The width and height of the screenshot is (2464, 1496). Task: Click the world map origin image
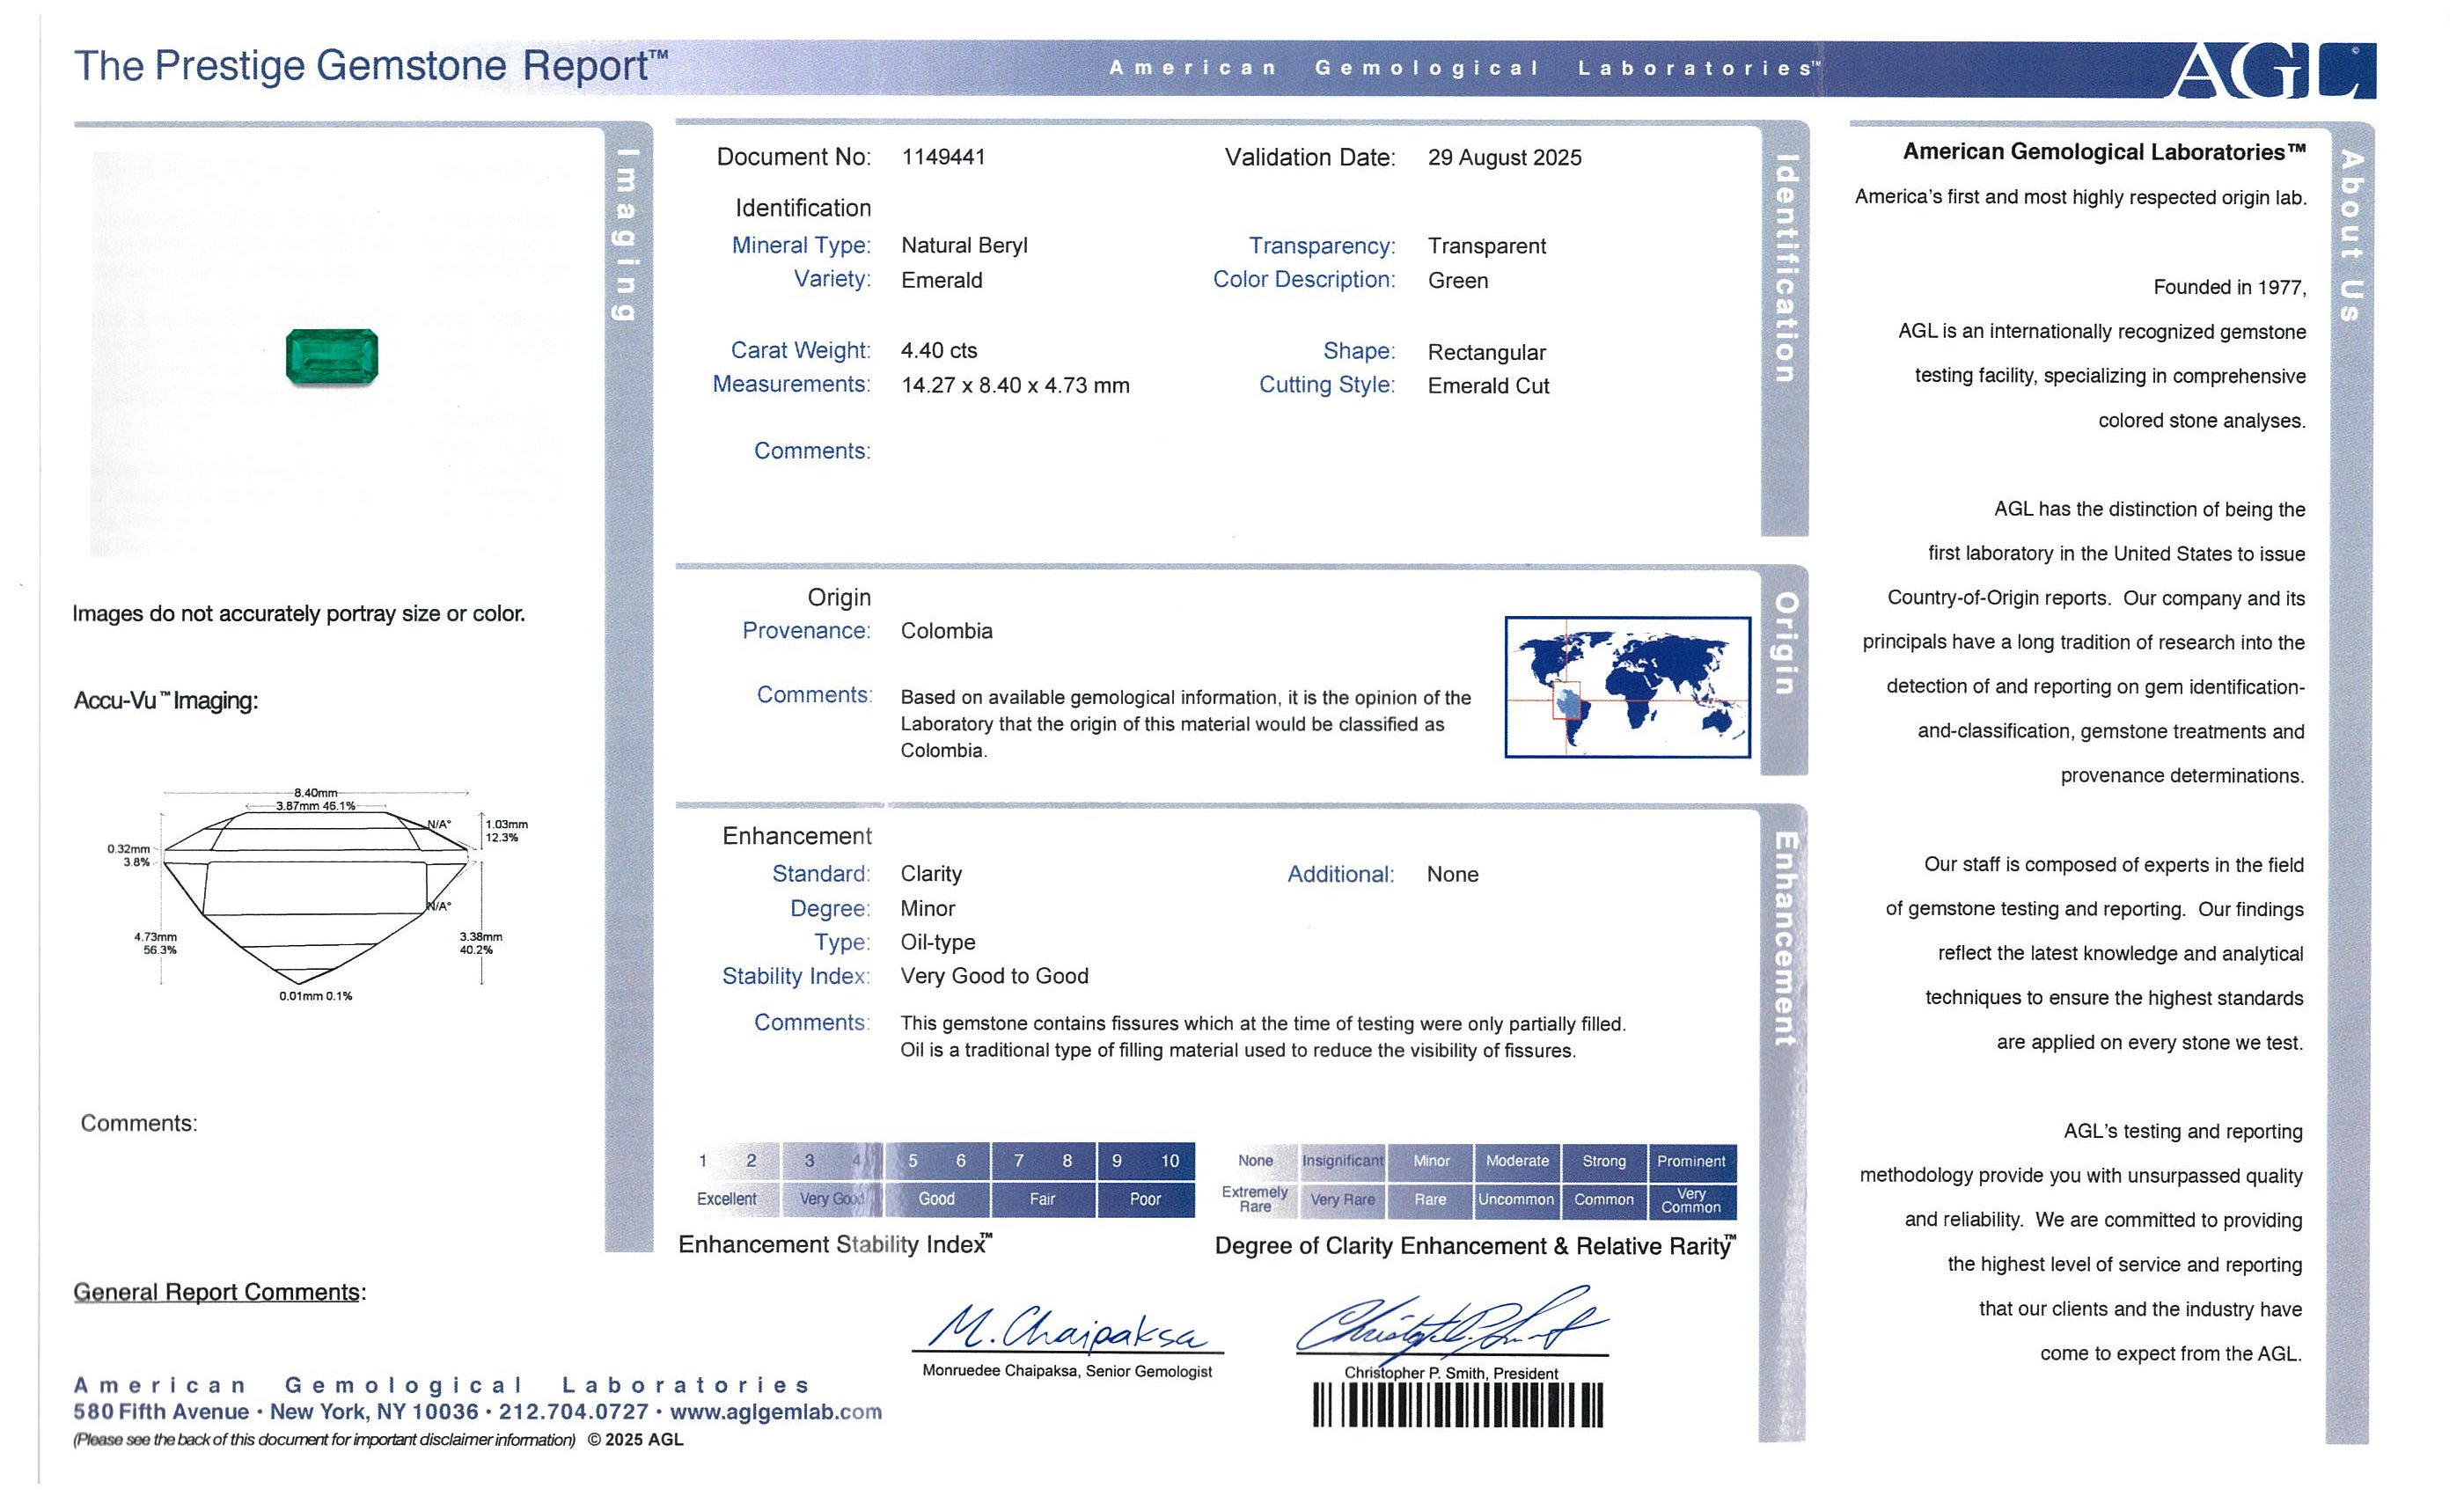[x=1627, y=687]
